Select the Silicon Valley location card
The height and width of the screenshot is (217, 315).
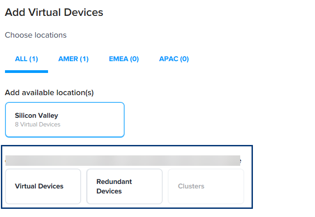click(65, 120)
